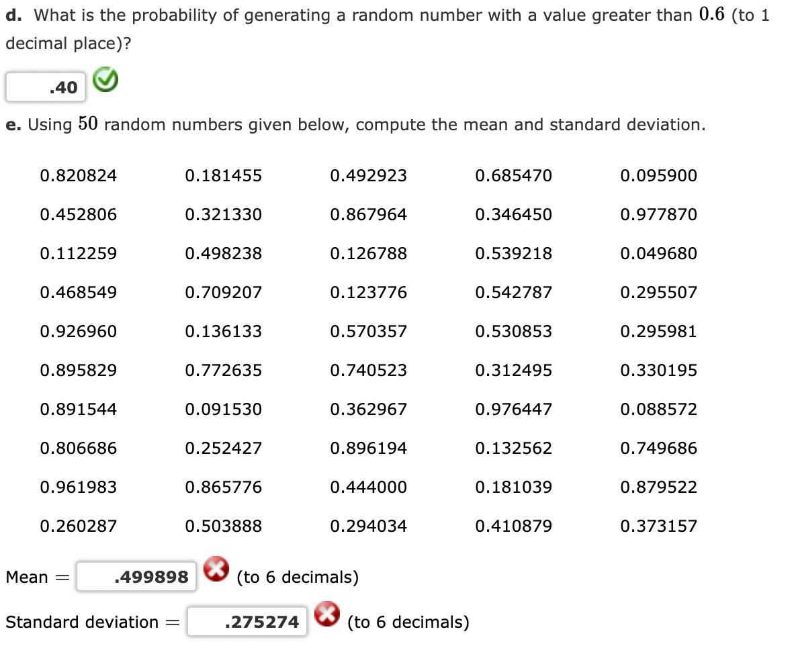Click the red X beside the Mean answer
Viewport: 794px width, 654px height.
pos(215,570)
